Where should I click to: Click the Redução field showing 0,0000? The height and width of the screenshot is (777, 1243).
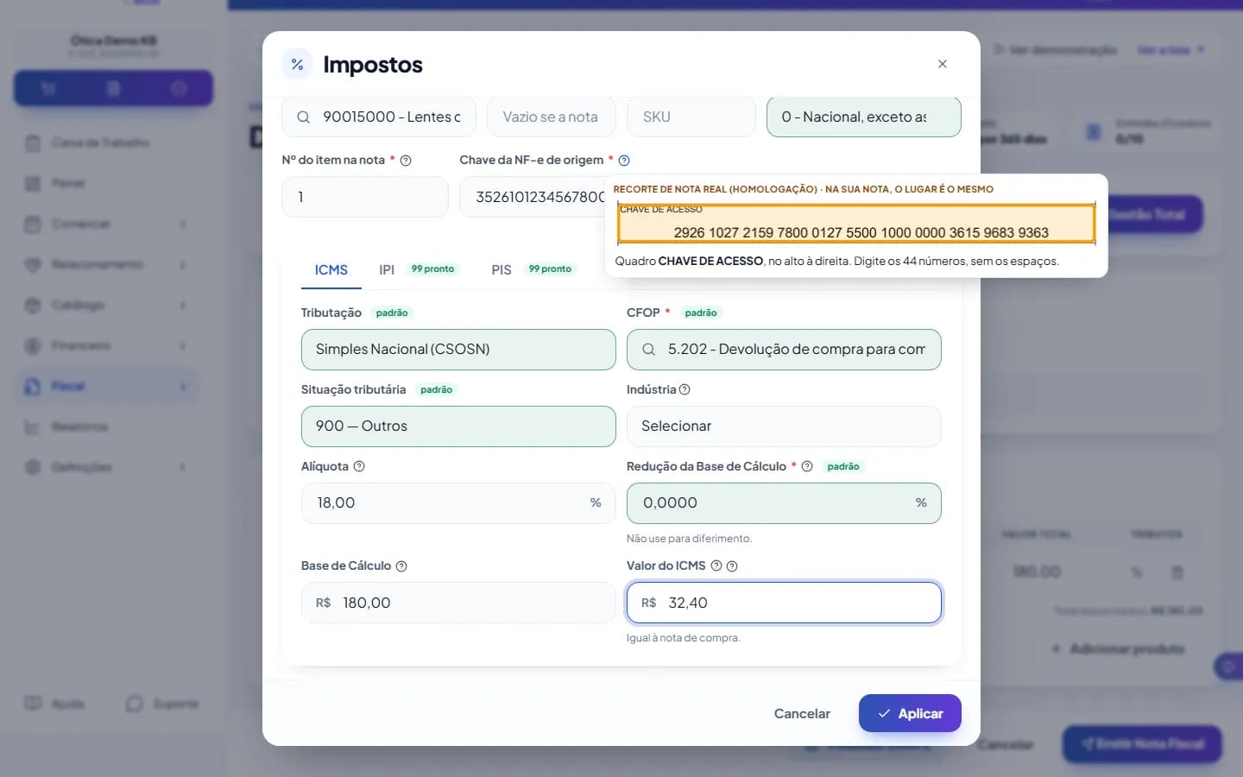(x=784, y=503)
